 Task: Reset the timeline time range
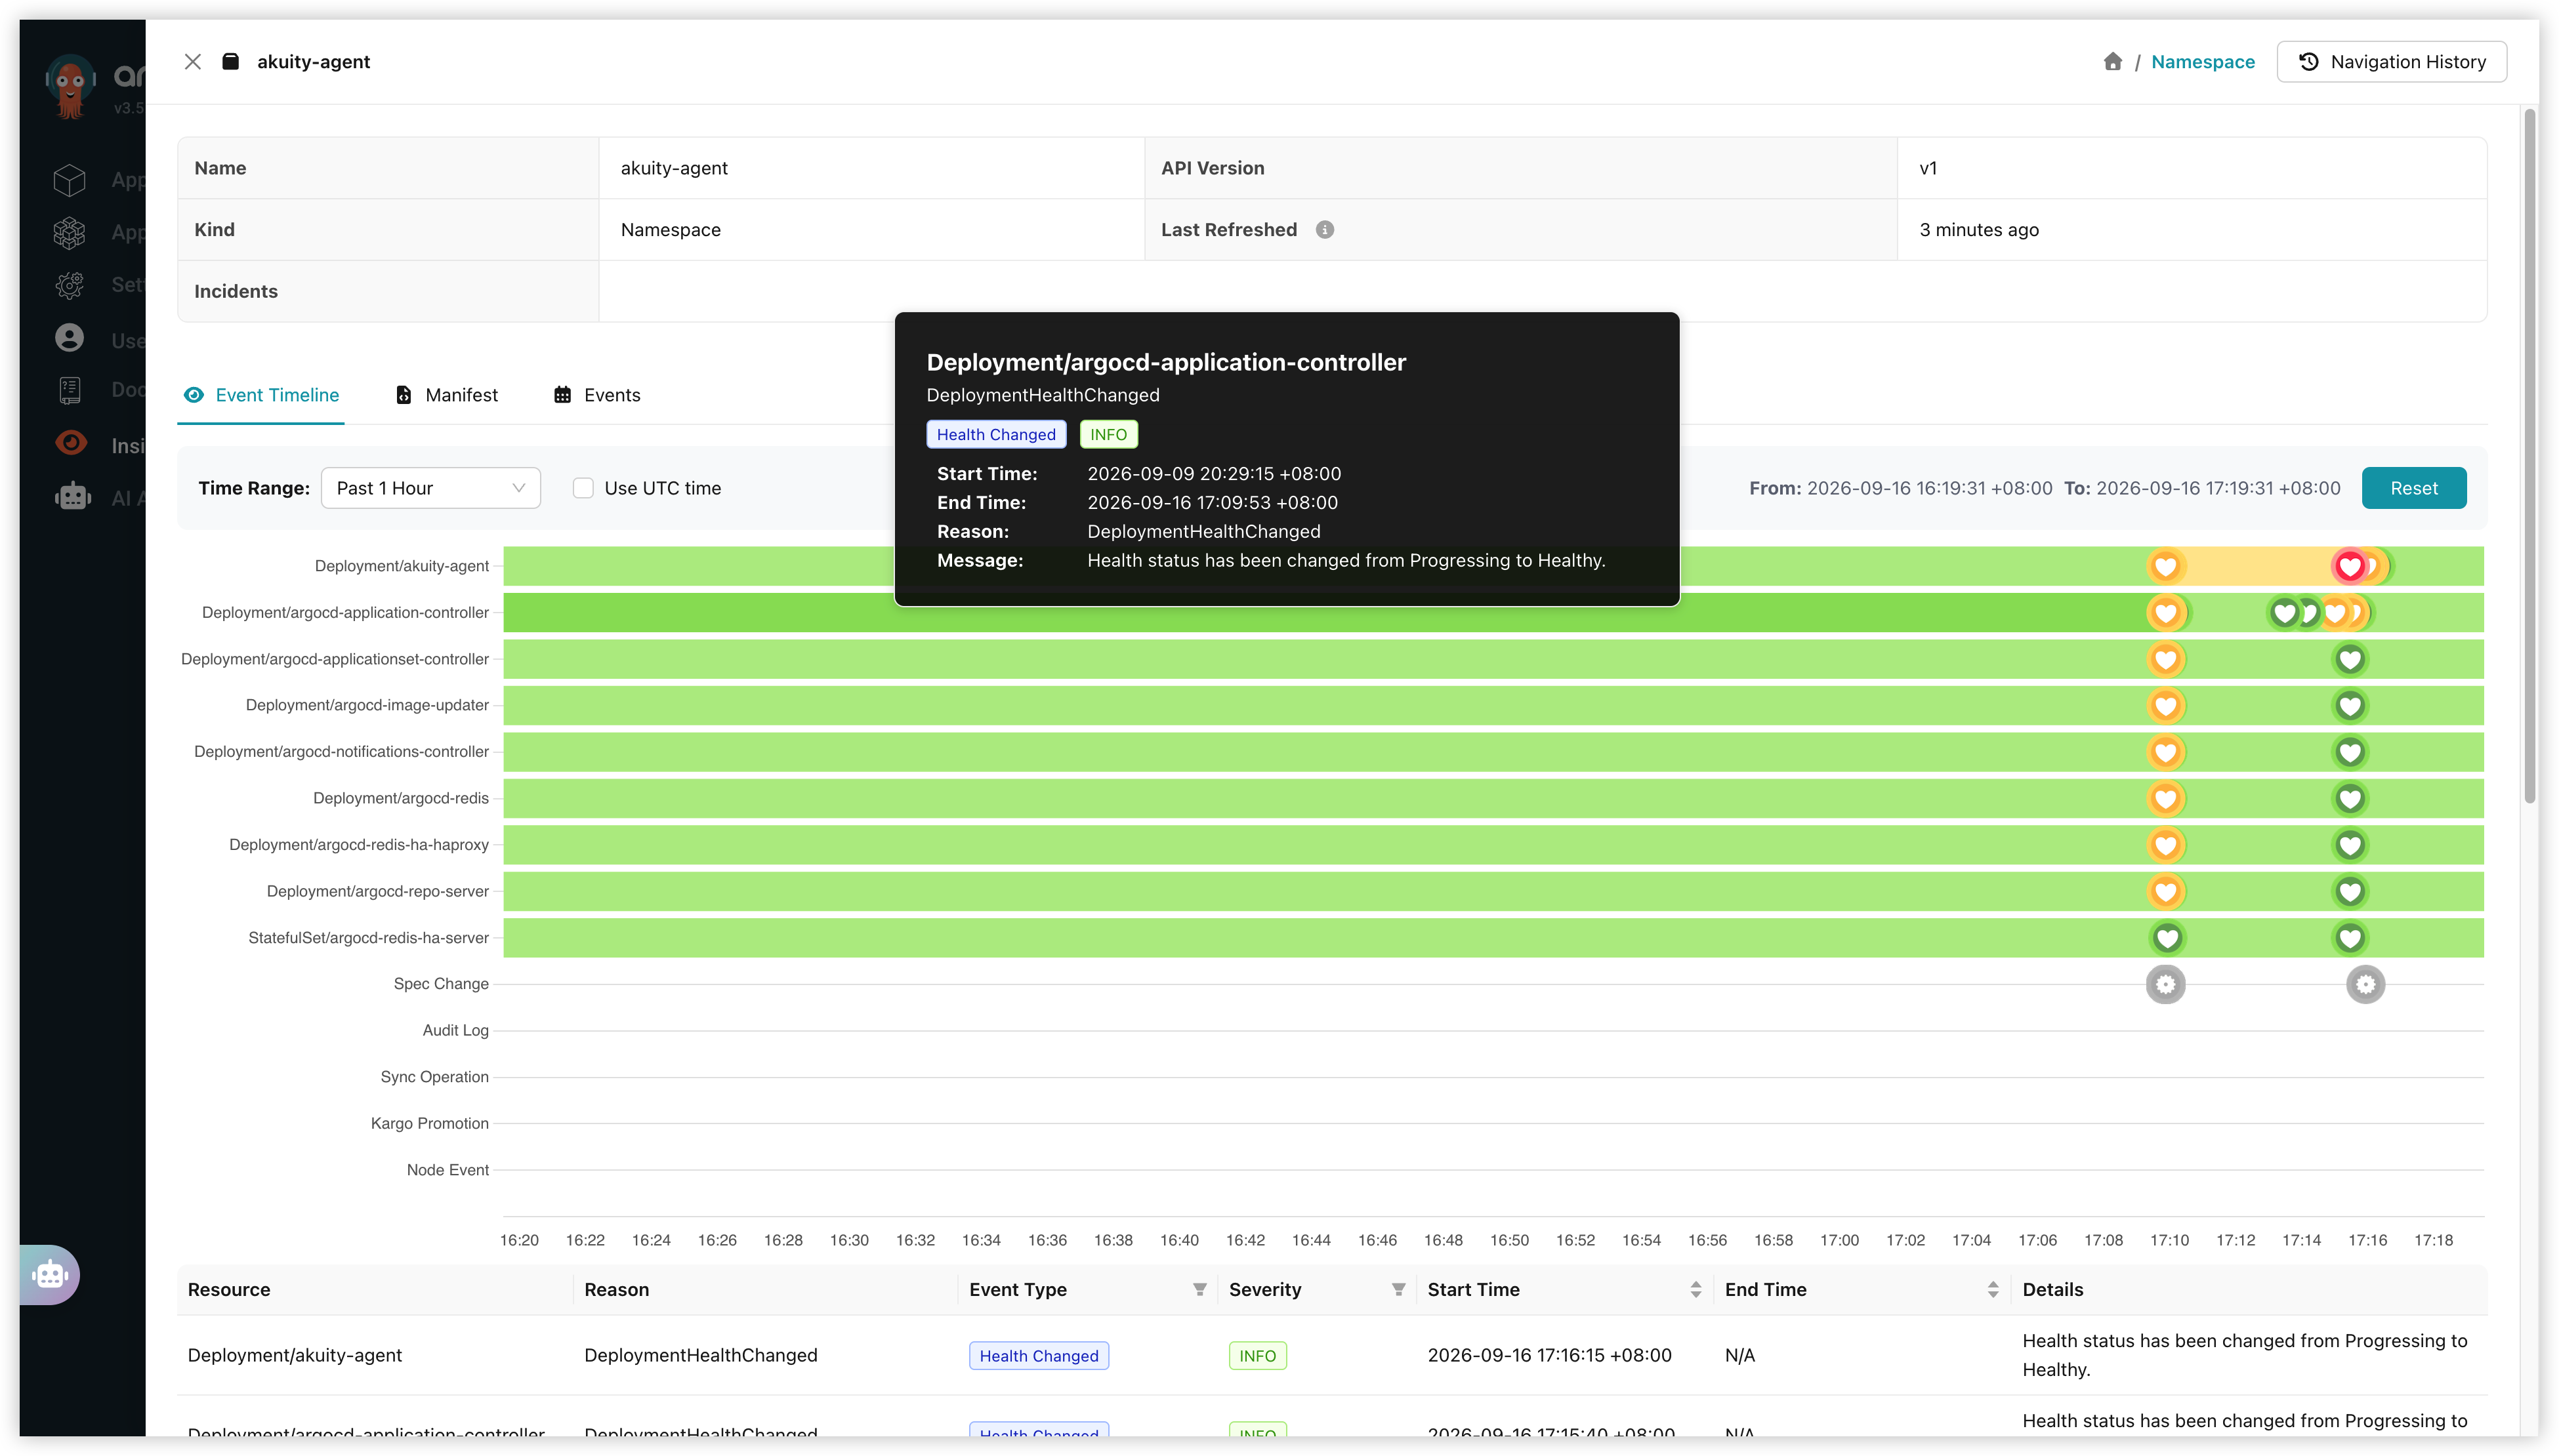(2413, 488)
